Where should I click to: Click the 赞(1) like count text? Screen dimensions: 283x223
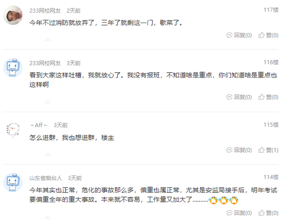click(x=272, y=150)
